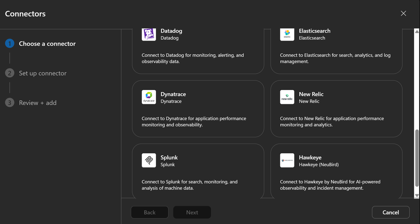Click 'Connect to Datadog for monitoring' description
This screenshot has width=420, height=224.
(193, 58)
